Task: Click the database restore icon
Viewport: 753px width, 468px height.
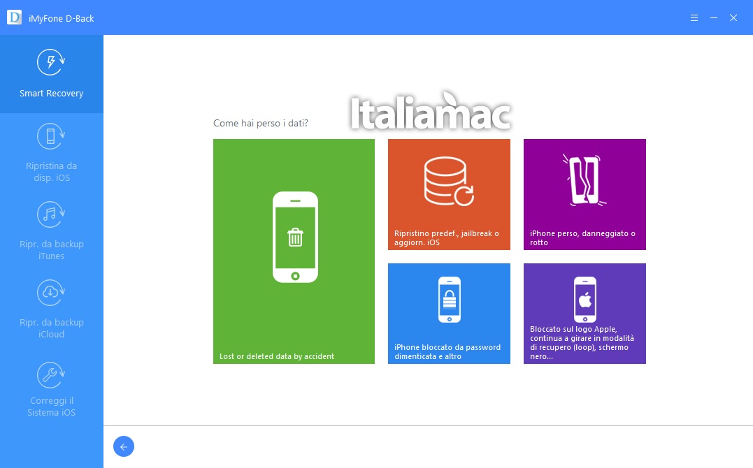Action: 449,182
